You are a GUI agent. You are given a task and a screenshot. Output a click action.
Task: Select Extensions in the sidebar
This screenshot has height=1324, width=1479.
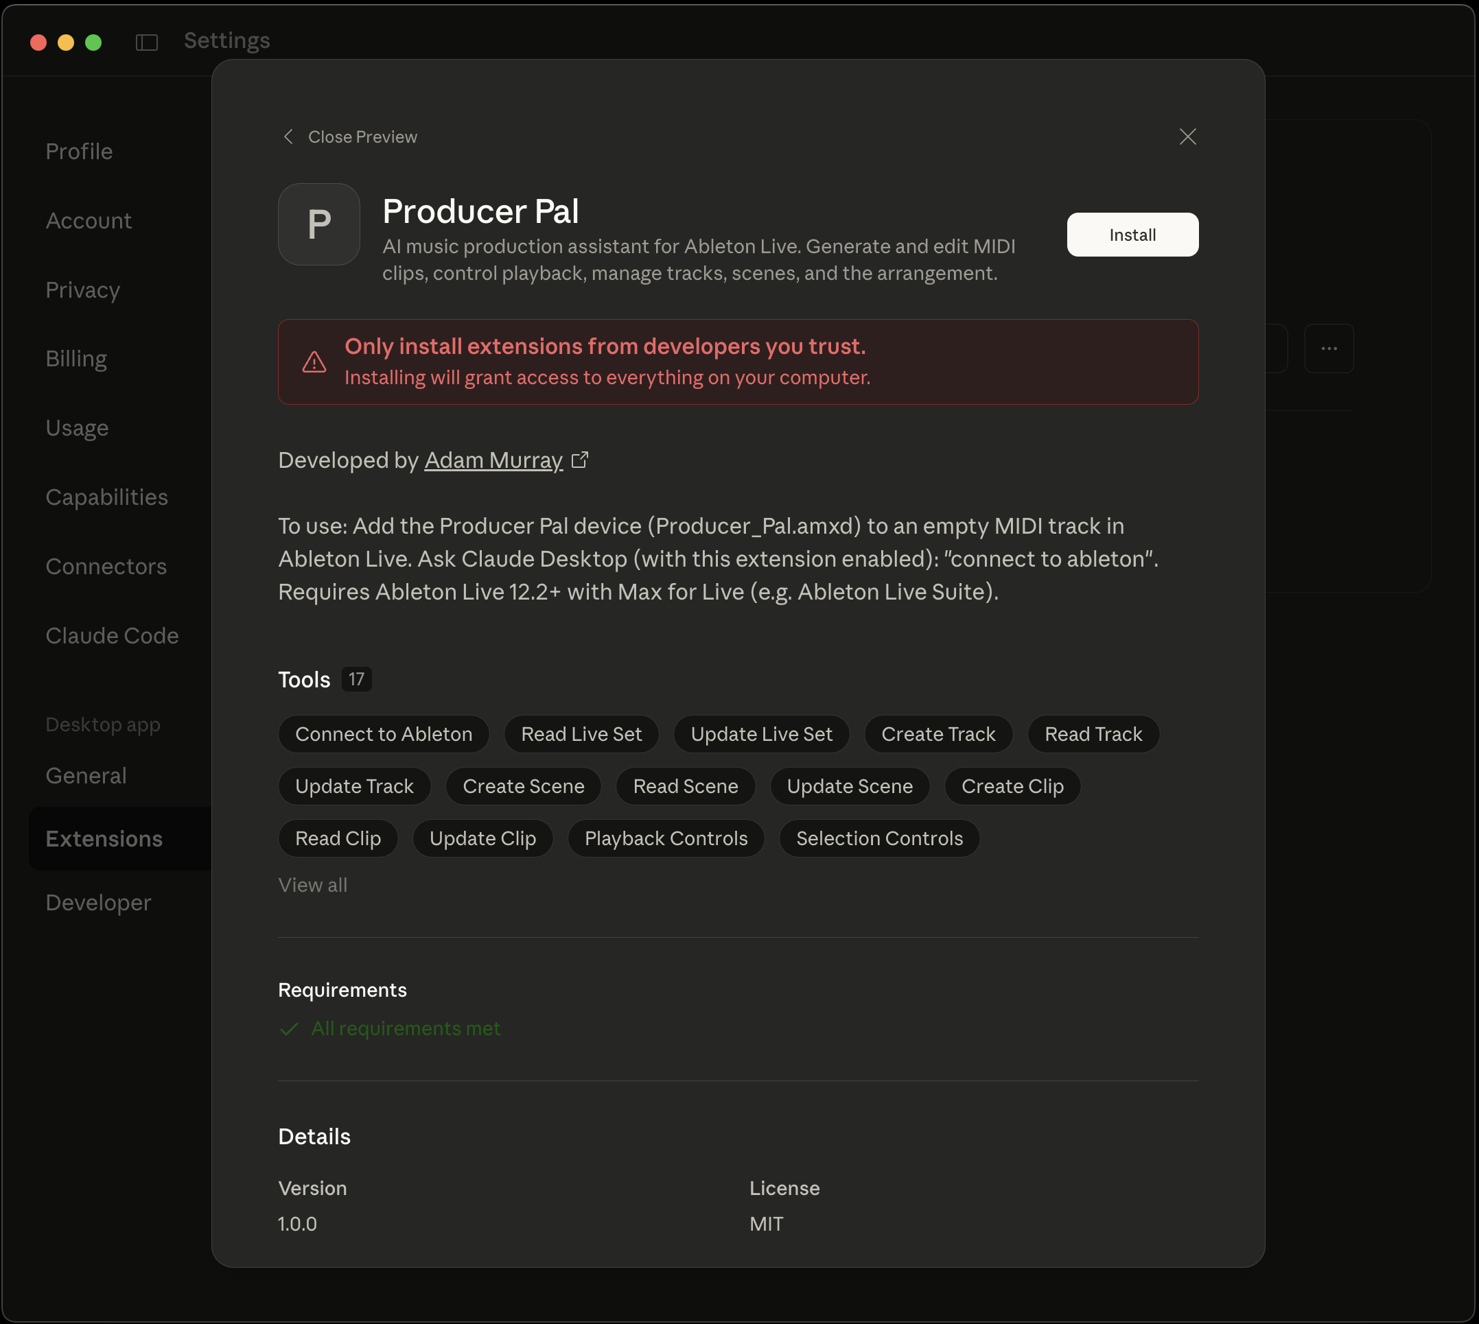(x=104, y=838)
